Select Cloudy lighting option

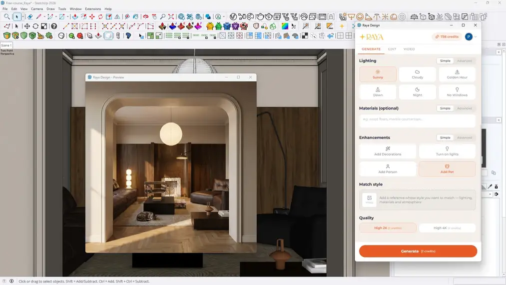tap(417, 74)
